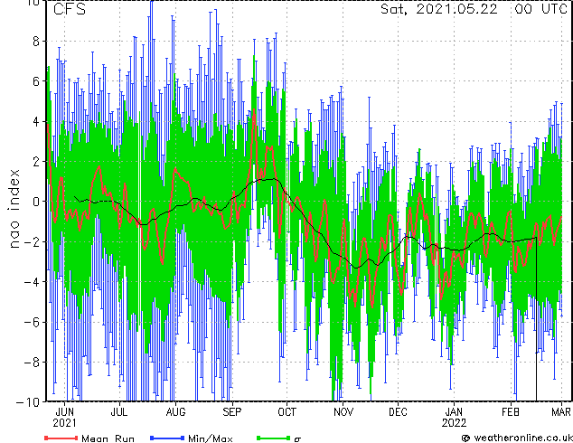Image resolution: width=573 pixels, height=443 pixels.
Task: Click the y-axis value 4
Action: [x=36, y=121]
